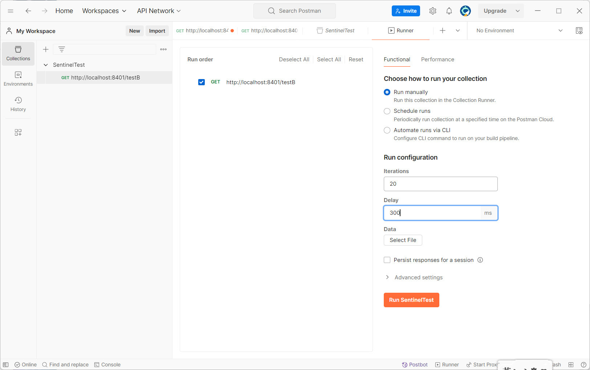Open Postbot in the status bar
This screenshot has width=590, height=370.
click(415, 365)
